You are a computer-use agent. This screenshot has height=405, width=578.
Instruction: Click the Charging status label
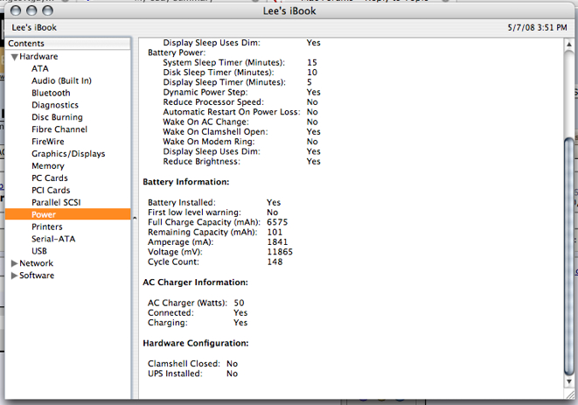pyautogui.click(x=167, y=323)
